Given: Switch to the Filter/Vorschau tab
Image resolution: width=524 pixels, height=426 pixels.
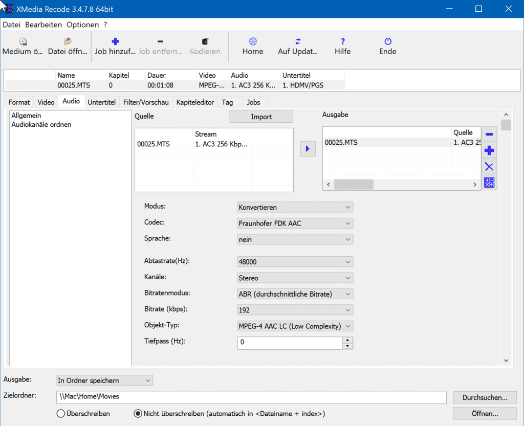Looking at the screenshot, I should point(146,102).
